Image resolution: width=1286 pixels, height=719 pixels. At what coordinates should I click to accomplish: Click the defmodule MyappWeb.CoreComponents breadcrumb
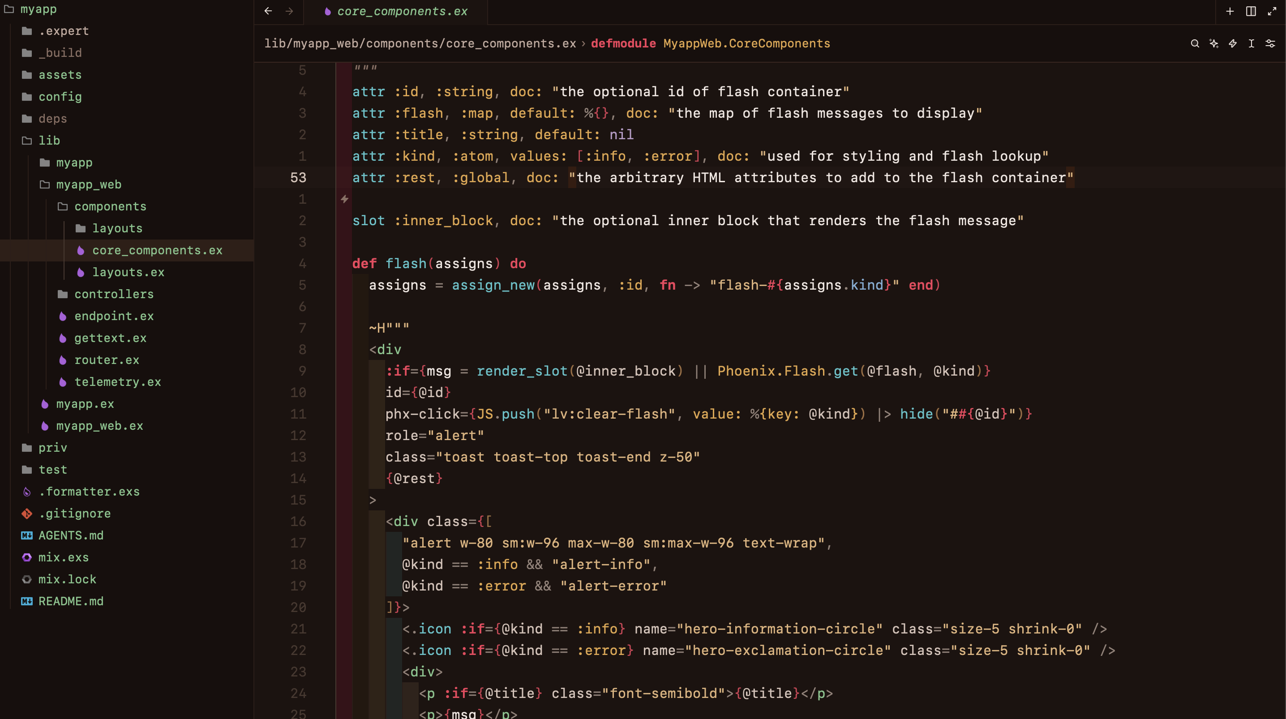(711, 43)
